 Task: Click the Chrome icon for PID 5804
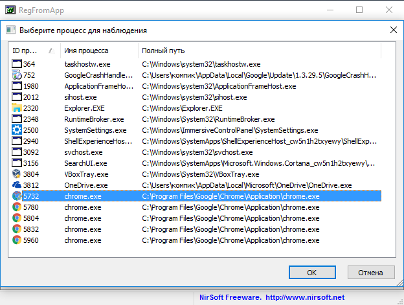pos(17,218)
